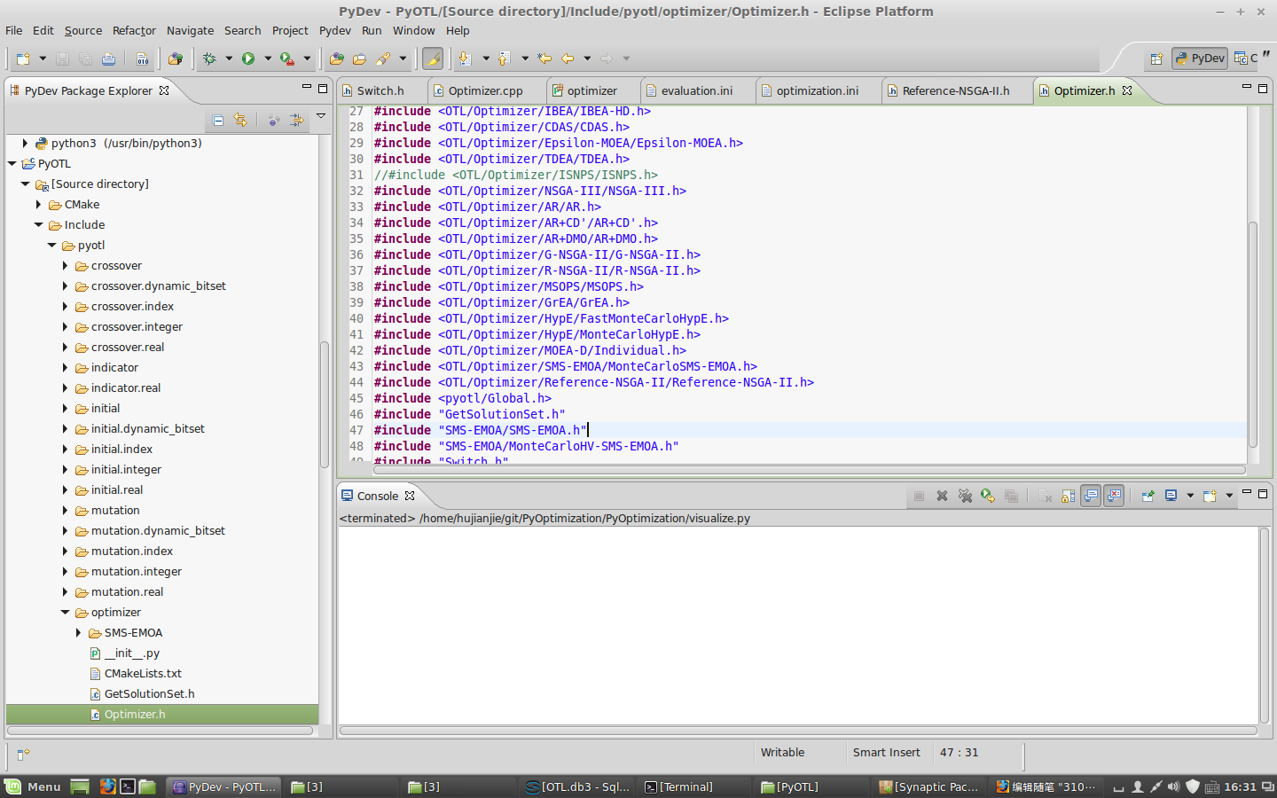Select __init__.py in the tree
1277x798 pixels.
[x=131, y=653]
